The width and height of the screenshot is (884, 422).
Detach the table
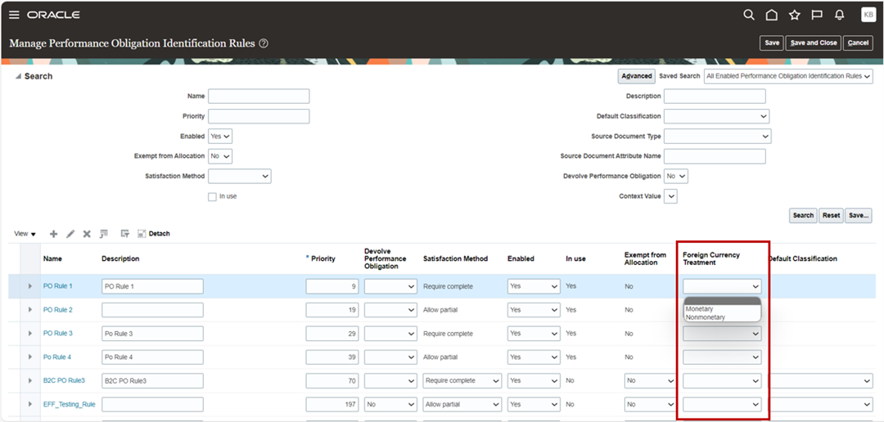click(153, 233)
